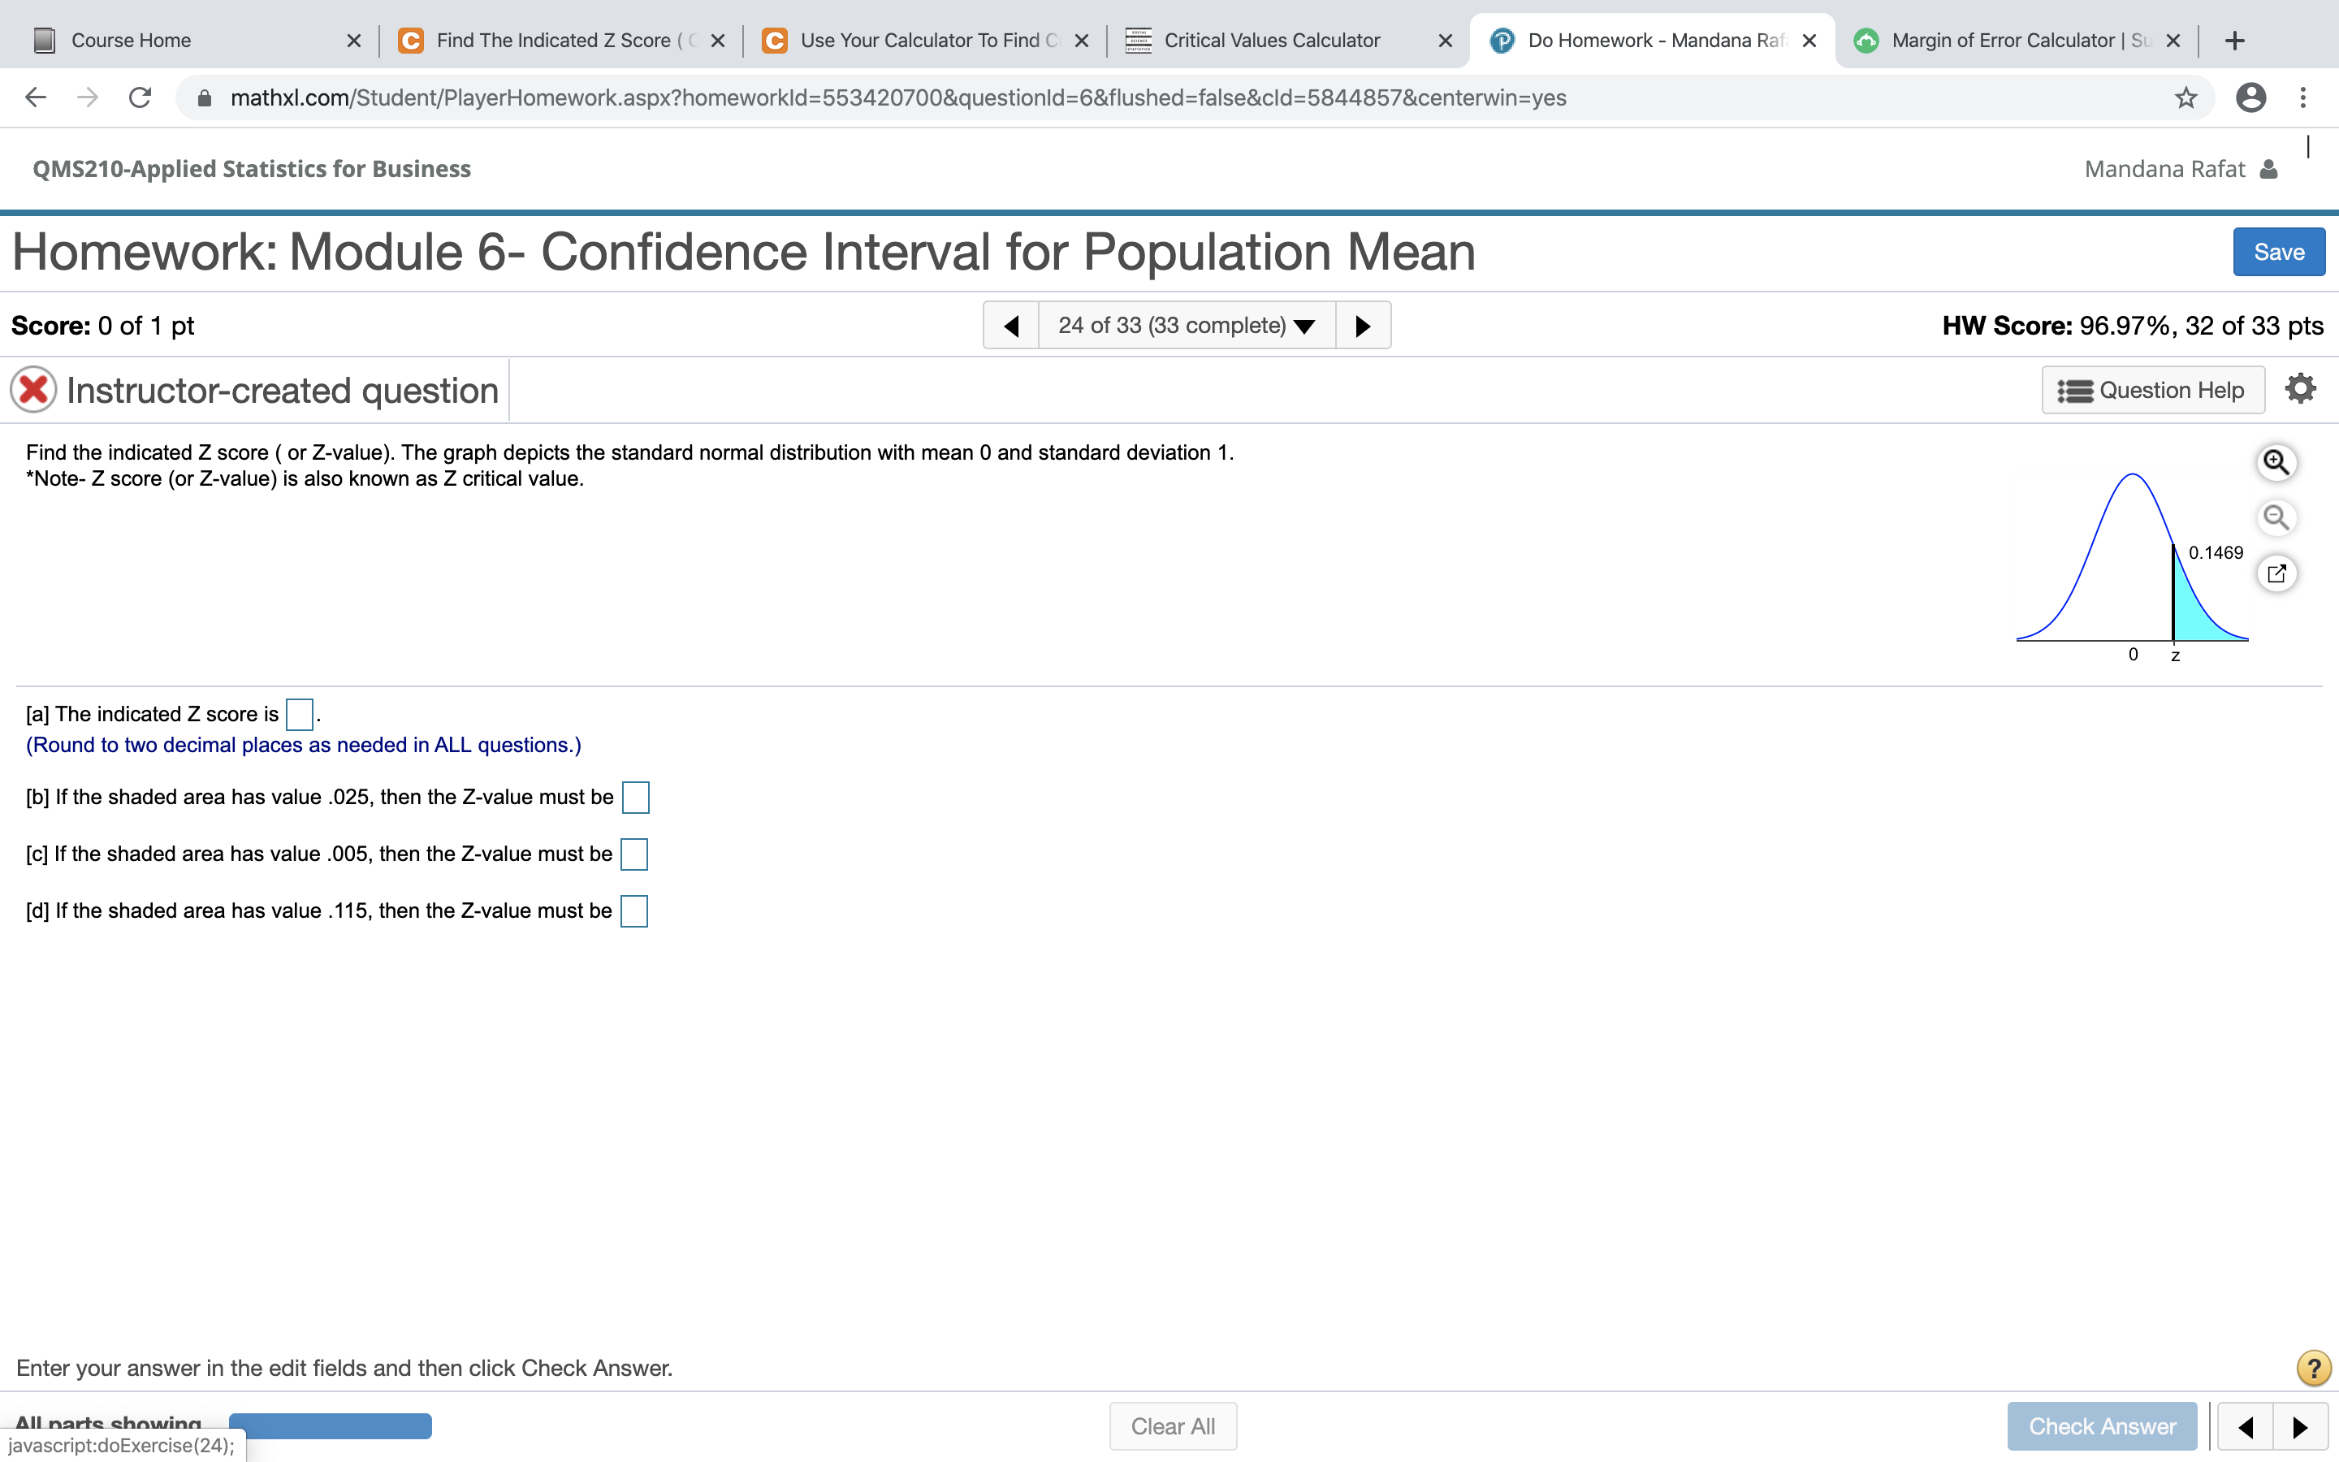Click the part [b] .025 answer box
Image resolution: width=2339 pixels, height=1462 pixels.
coord(635,798)
